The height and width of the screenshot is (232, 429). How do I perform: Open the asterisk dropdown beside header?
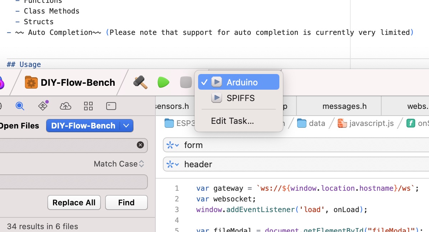click(172, 164)
